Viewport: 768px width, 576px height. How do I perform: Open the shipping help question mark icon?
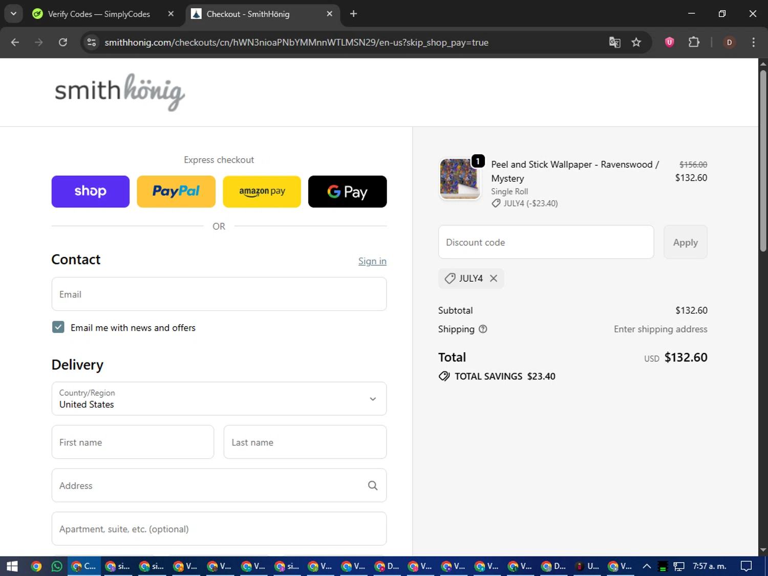(x=483, y=329)
